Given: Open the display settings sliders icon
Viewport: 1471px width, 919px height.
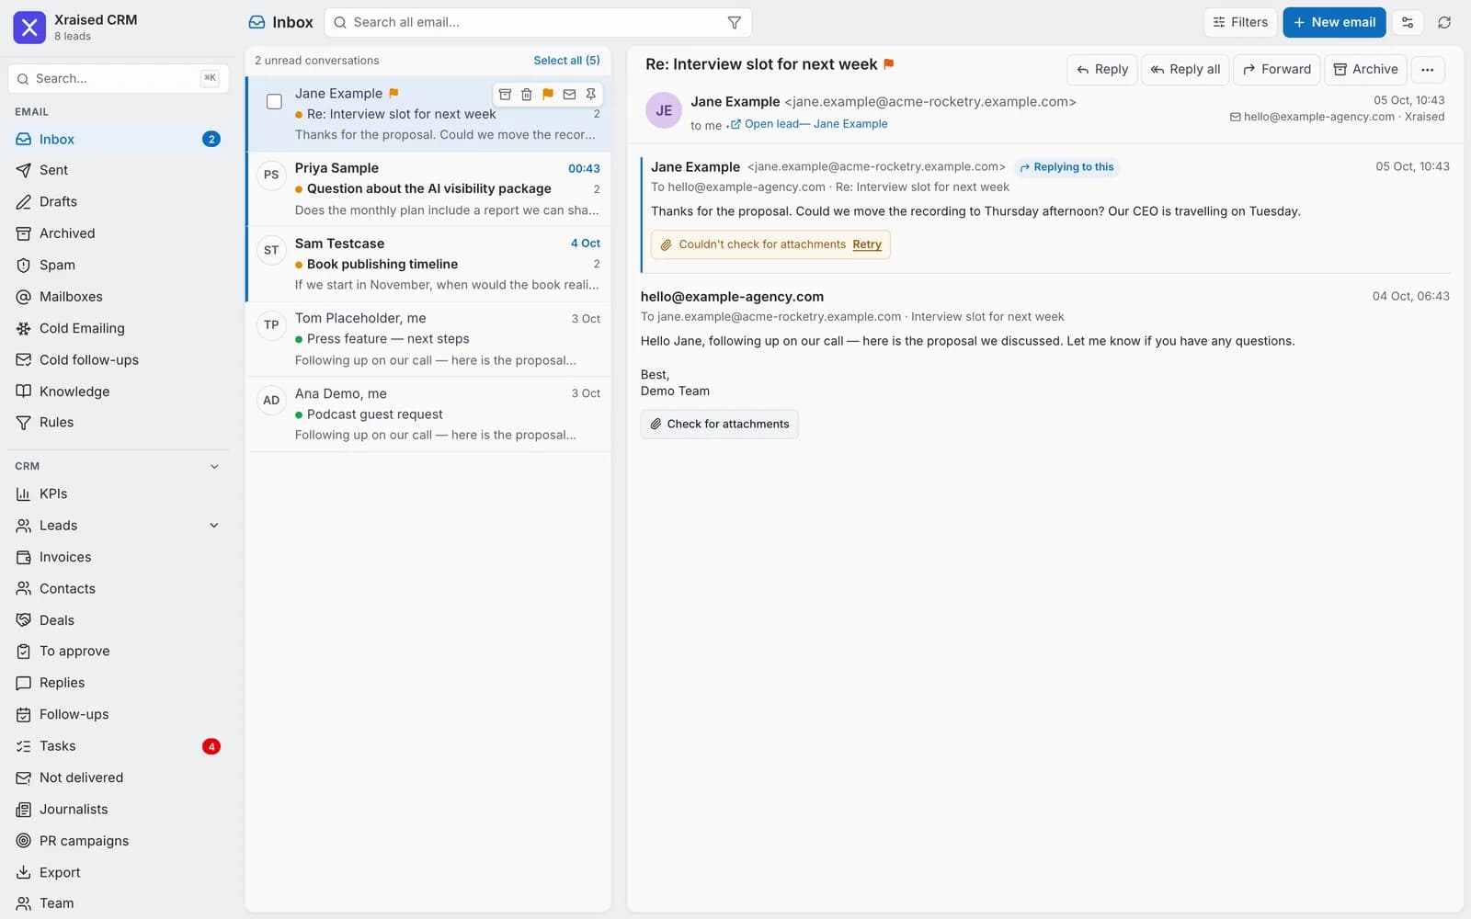Looking at the screenshot, I should [x=1408, y=22].
